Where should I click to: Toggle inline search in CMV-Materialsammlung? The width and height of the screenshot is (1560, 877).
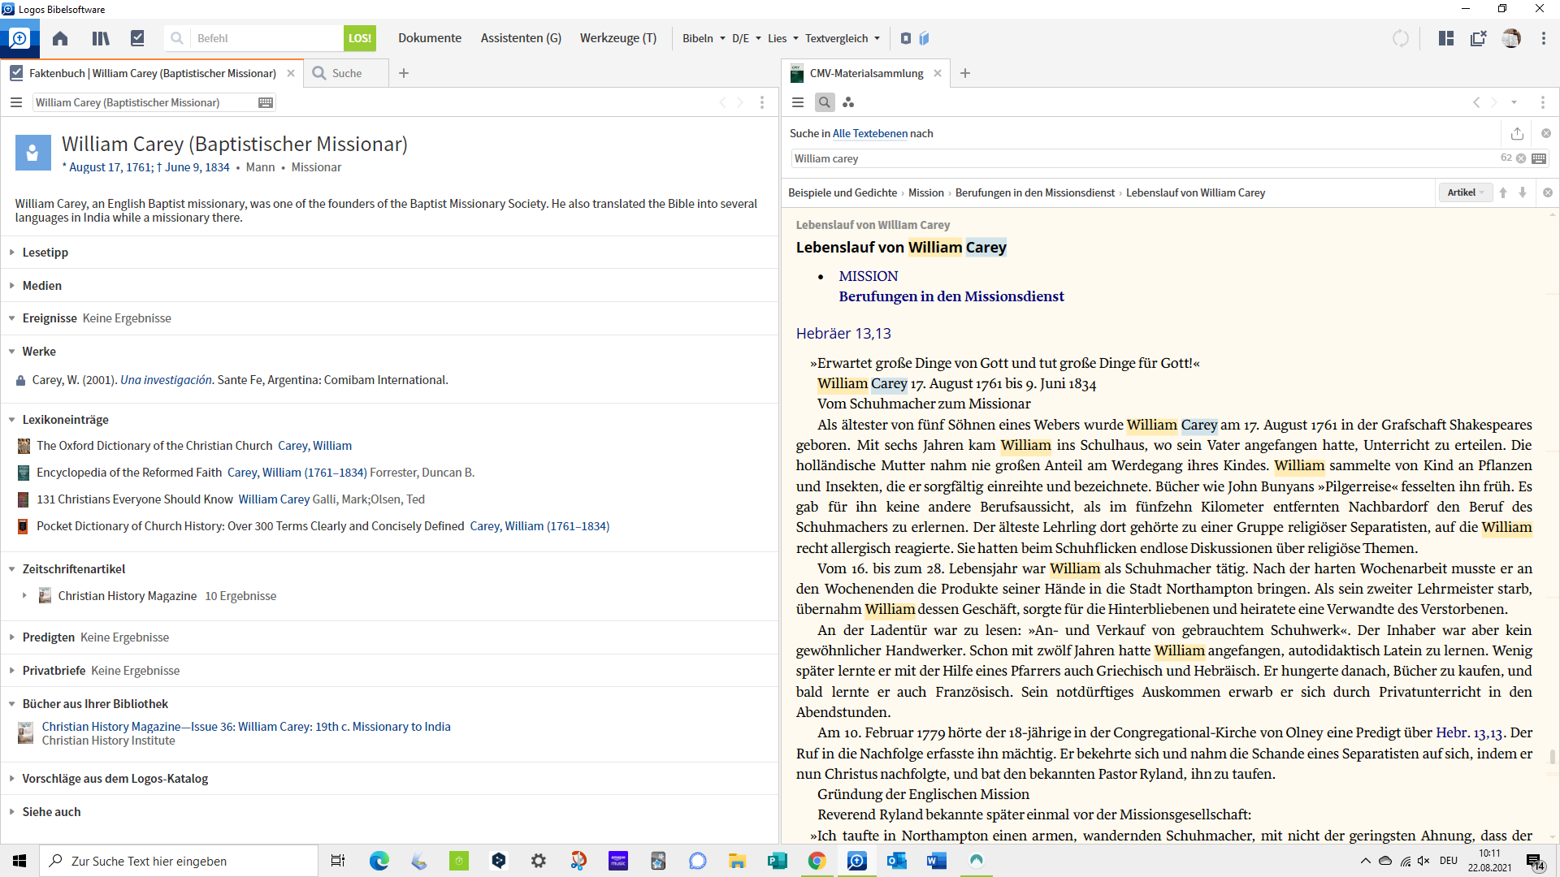[825, 102]
